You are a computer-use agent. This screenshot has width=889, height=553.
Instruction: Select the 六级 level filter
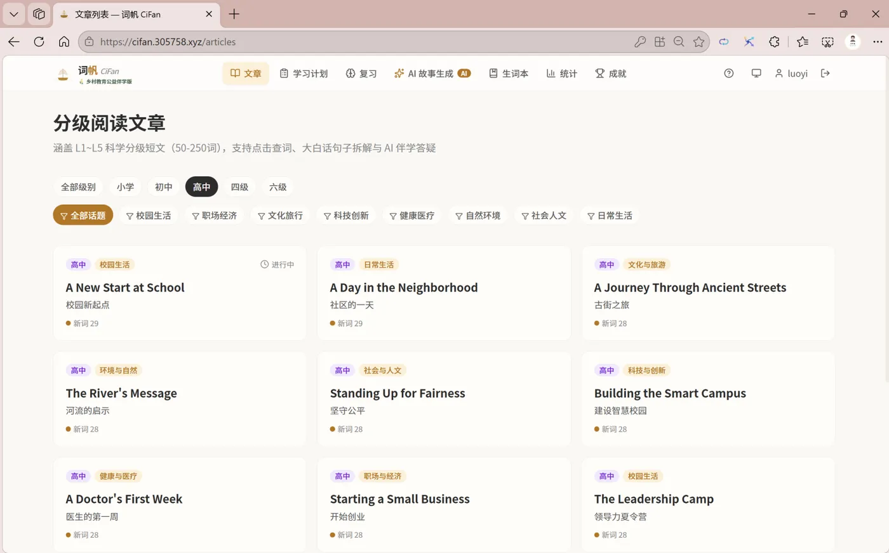pos(277,187)
